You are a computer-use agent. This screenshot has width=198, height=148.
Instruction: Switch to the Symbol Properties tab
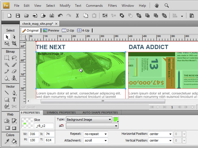61,112
